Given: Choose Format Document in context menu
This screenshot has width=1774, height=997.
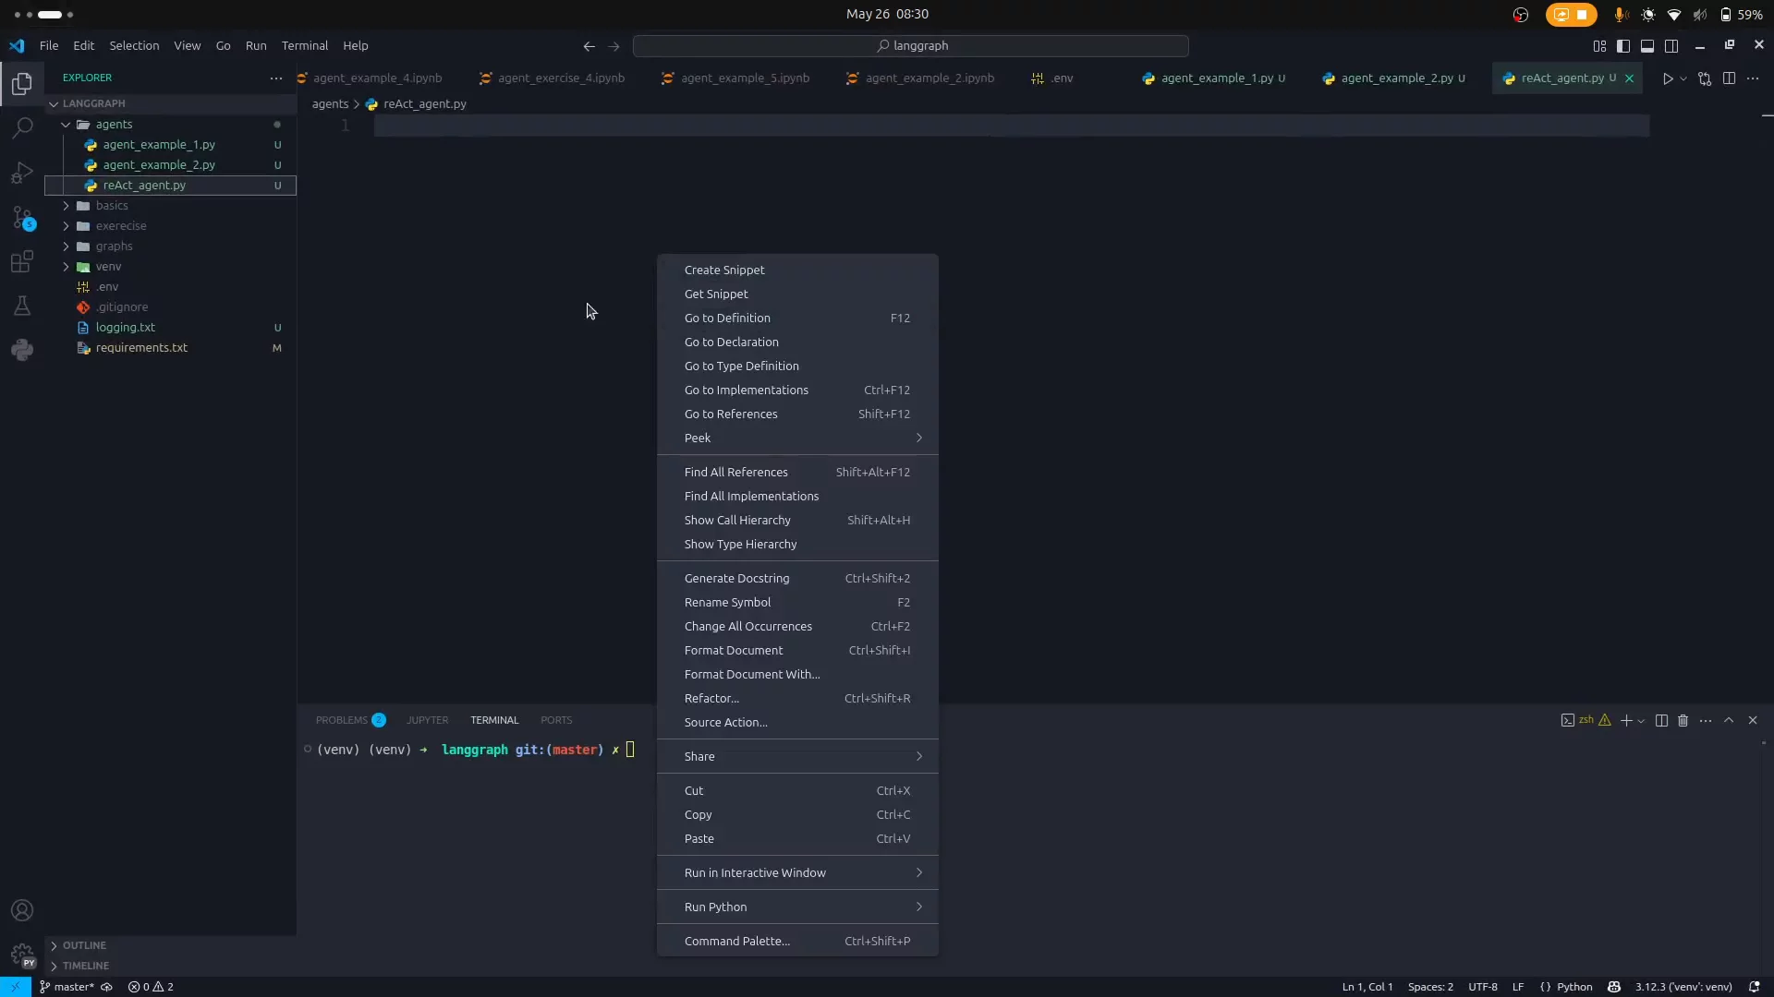Looking at the screenshot, I should tap(797, 651).
